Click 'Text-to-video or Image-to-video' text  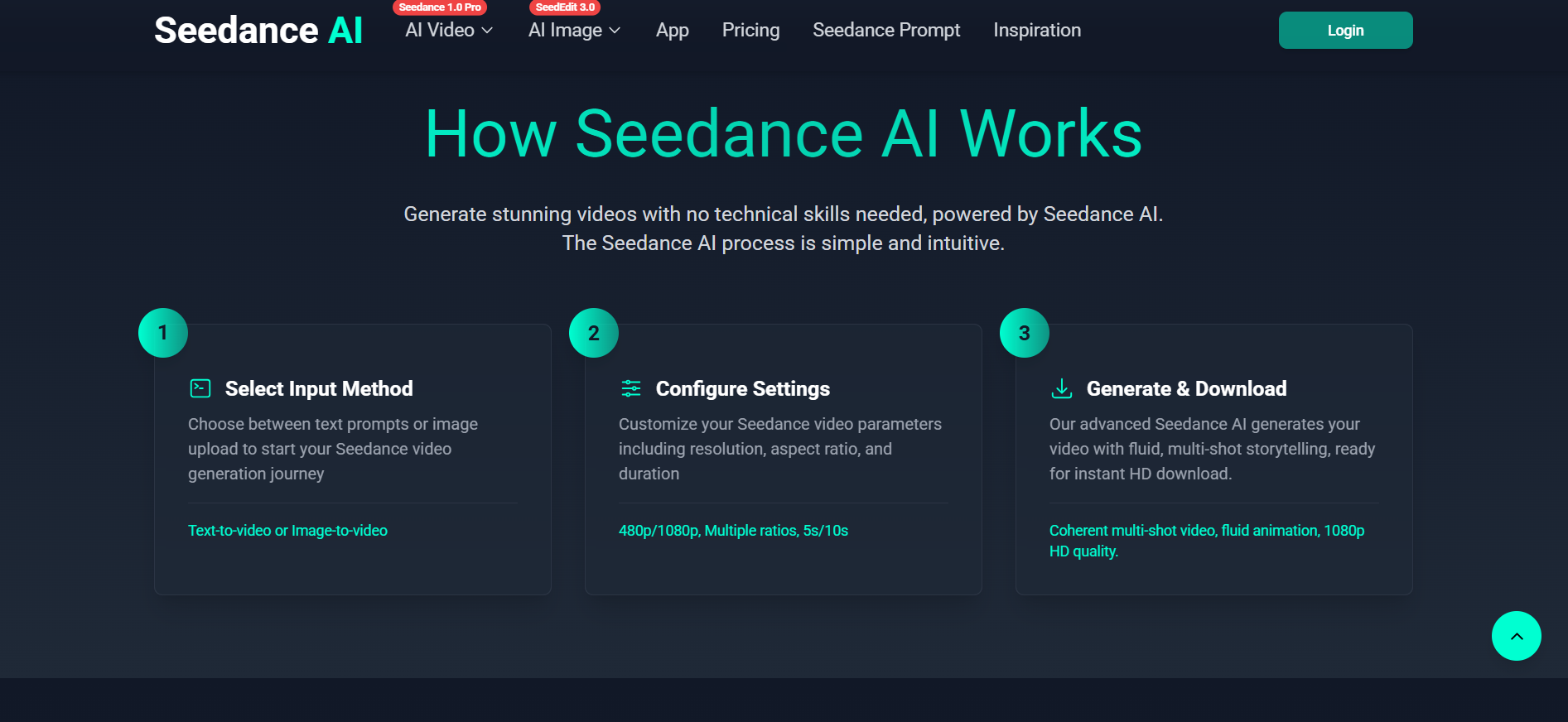(287, 531)
